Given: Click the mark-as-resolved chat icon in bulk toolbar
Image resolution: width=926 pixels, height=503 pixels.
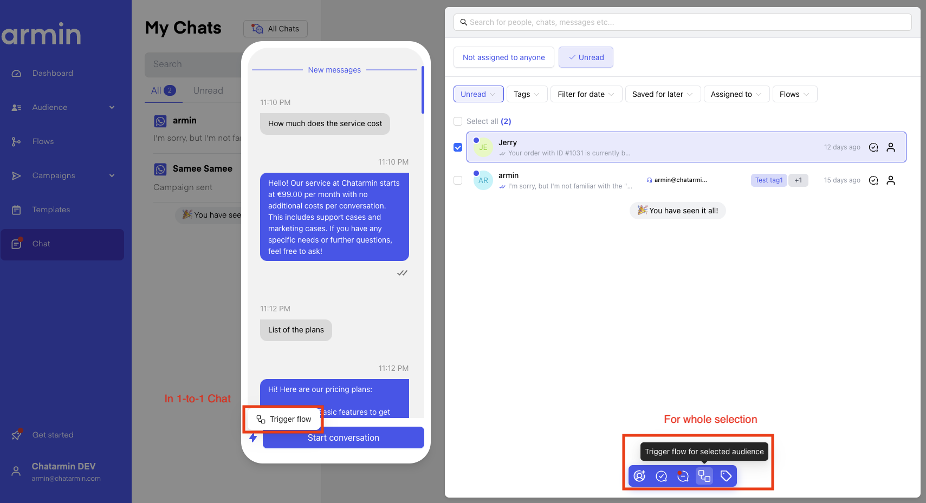Looking at the screenshot, I should click(661, 476).
